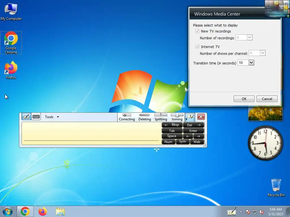Open the taskbar clock and date

[x=276, y=212]
